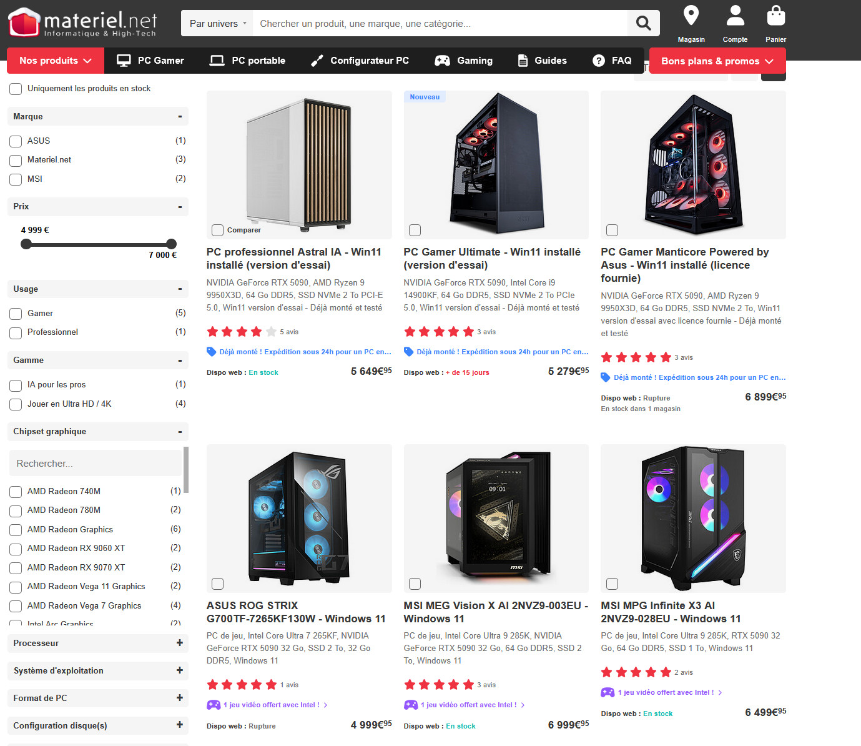Click the Chipset graphique Rechercher field
Screen dimensions: 861x746
(95, 464)
